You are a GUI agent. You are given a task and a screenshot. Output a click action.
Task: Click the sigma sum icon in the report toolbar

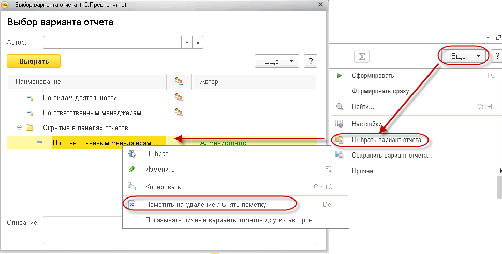pos(361,57)
